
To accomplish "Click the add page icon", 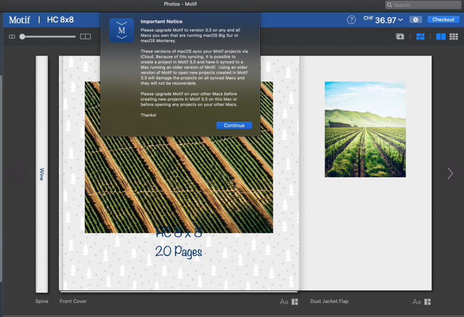I will [400, 37].
